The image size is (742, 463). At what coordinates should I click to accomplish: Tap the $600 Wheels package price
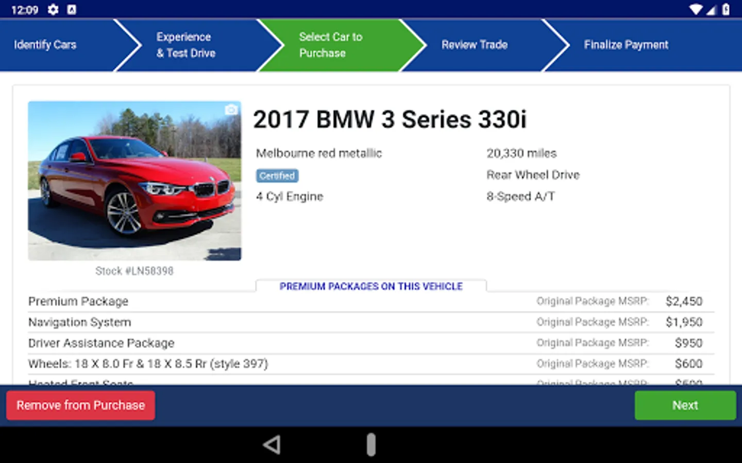[688, 364]
